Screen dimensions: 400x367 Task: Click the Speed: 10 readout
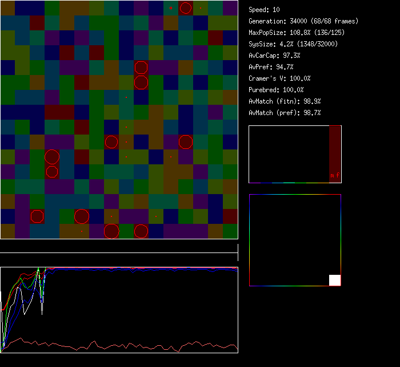[265, 10]
